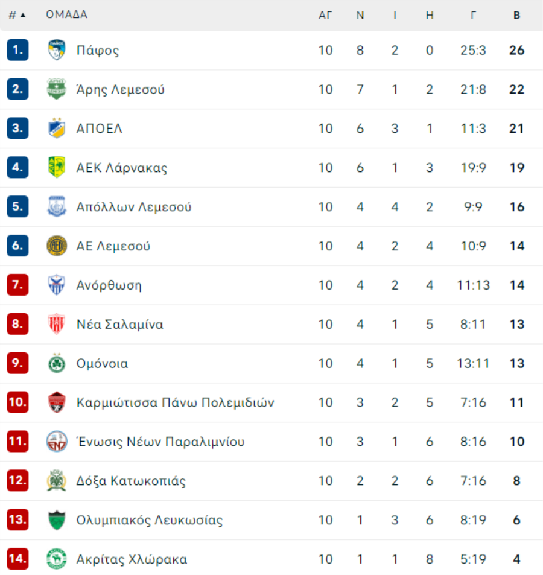The width and height of the screenshot is (543, 575).
Task: Click the Πάφος team crest icon
Action: click(x=57, y=50)
